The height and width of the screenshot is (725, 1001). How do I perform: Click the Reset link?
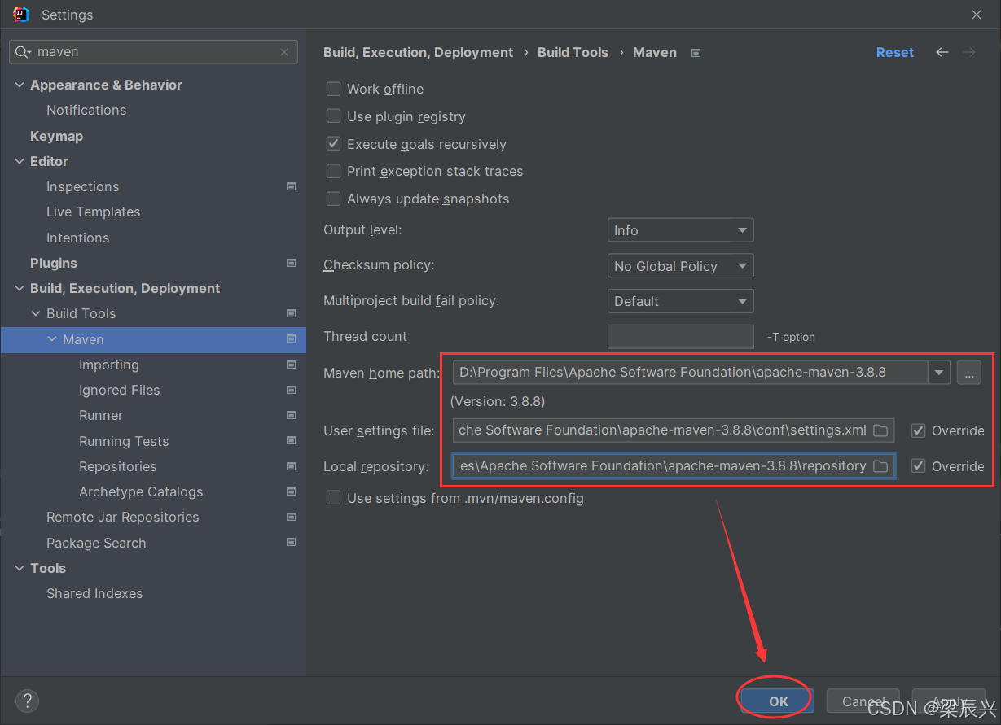click(x=894, y=52)
